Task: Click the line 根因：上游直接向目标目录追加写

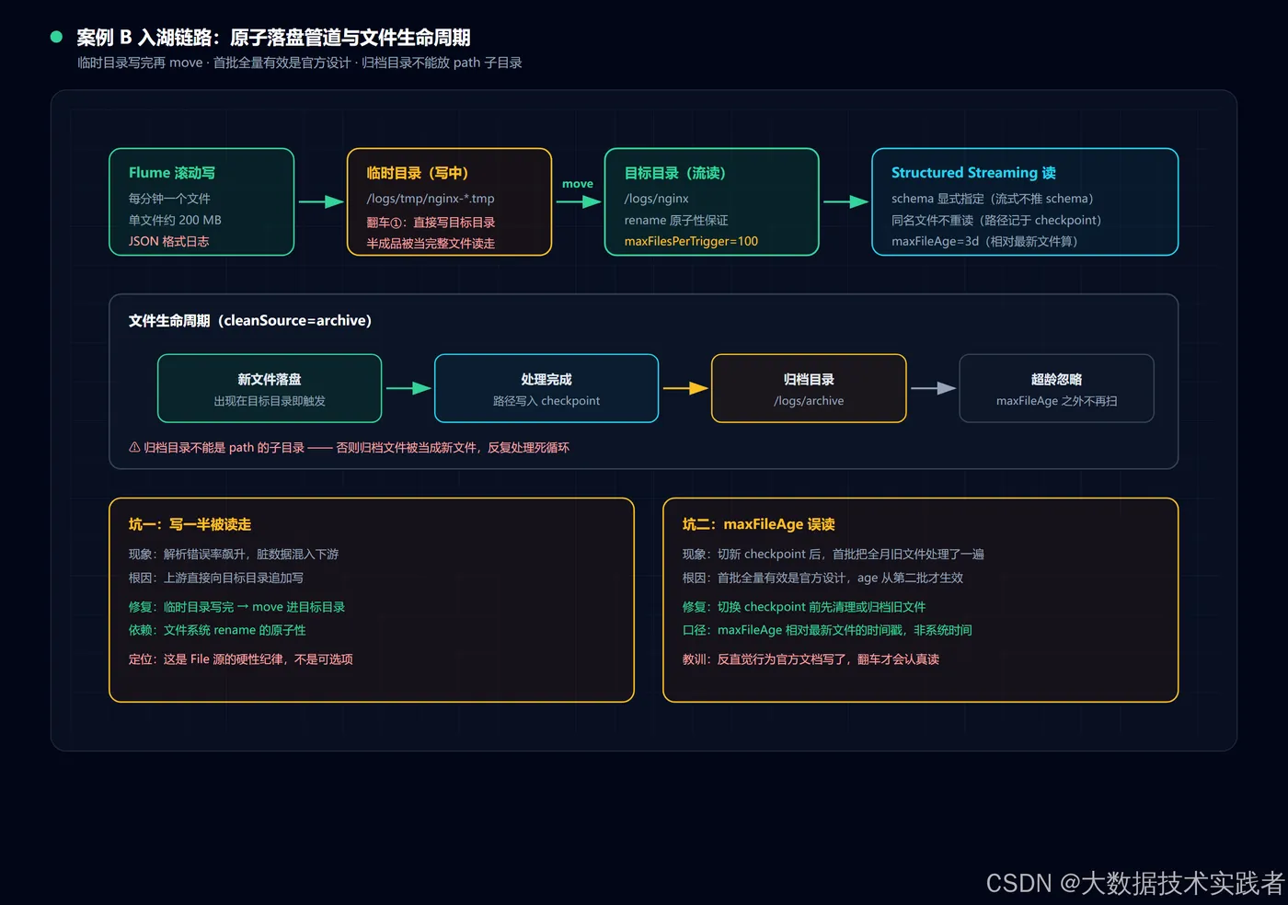Action: pyautogui.click(x=216, y=578)
